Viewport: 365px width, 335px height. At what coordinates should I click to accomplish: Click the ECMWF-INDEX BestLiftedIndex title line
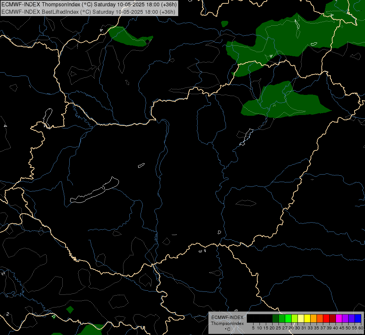(88, 12)
